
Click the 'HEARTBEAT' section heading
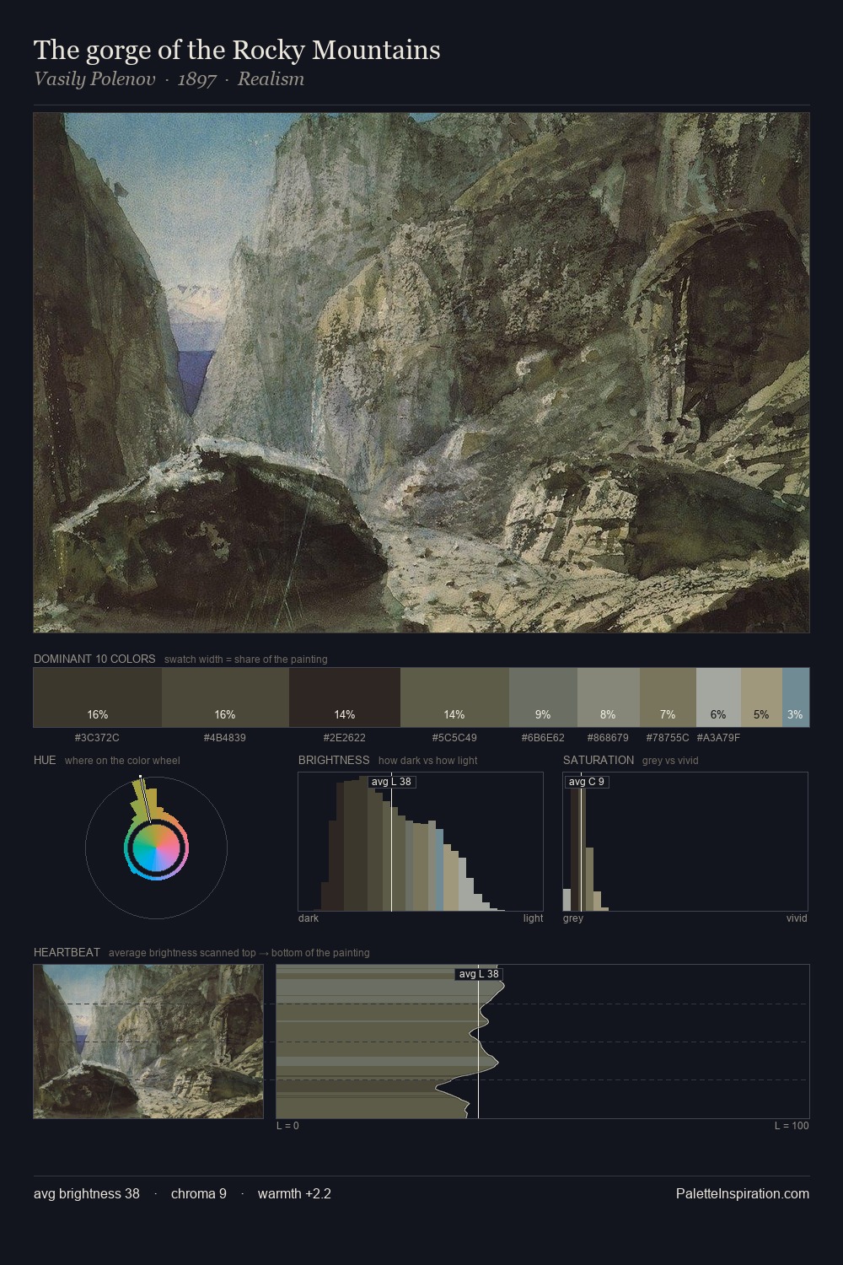click(x=67, y=952)
